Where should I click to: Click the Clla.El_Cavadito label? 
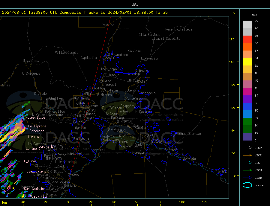tap(166, 39)
